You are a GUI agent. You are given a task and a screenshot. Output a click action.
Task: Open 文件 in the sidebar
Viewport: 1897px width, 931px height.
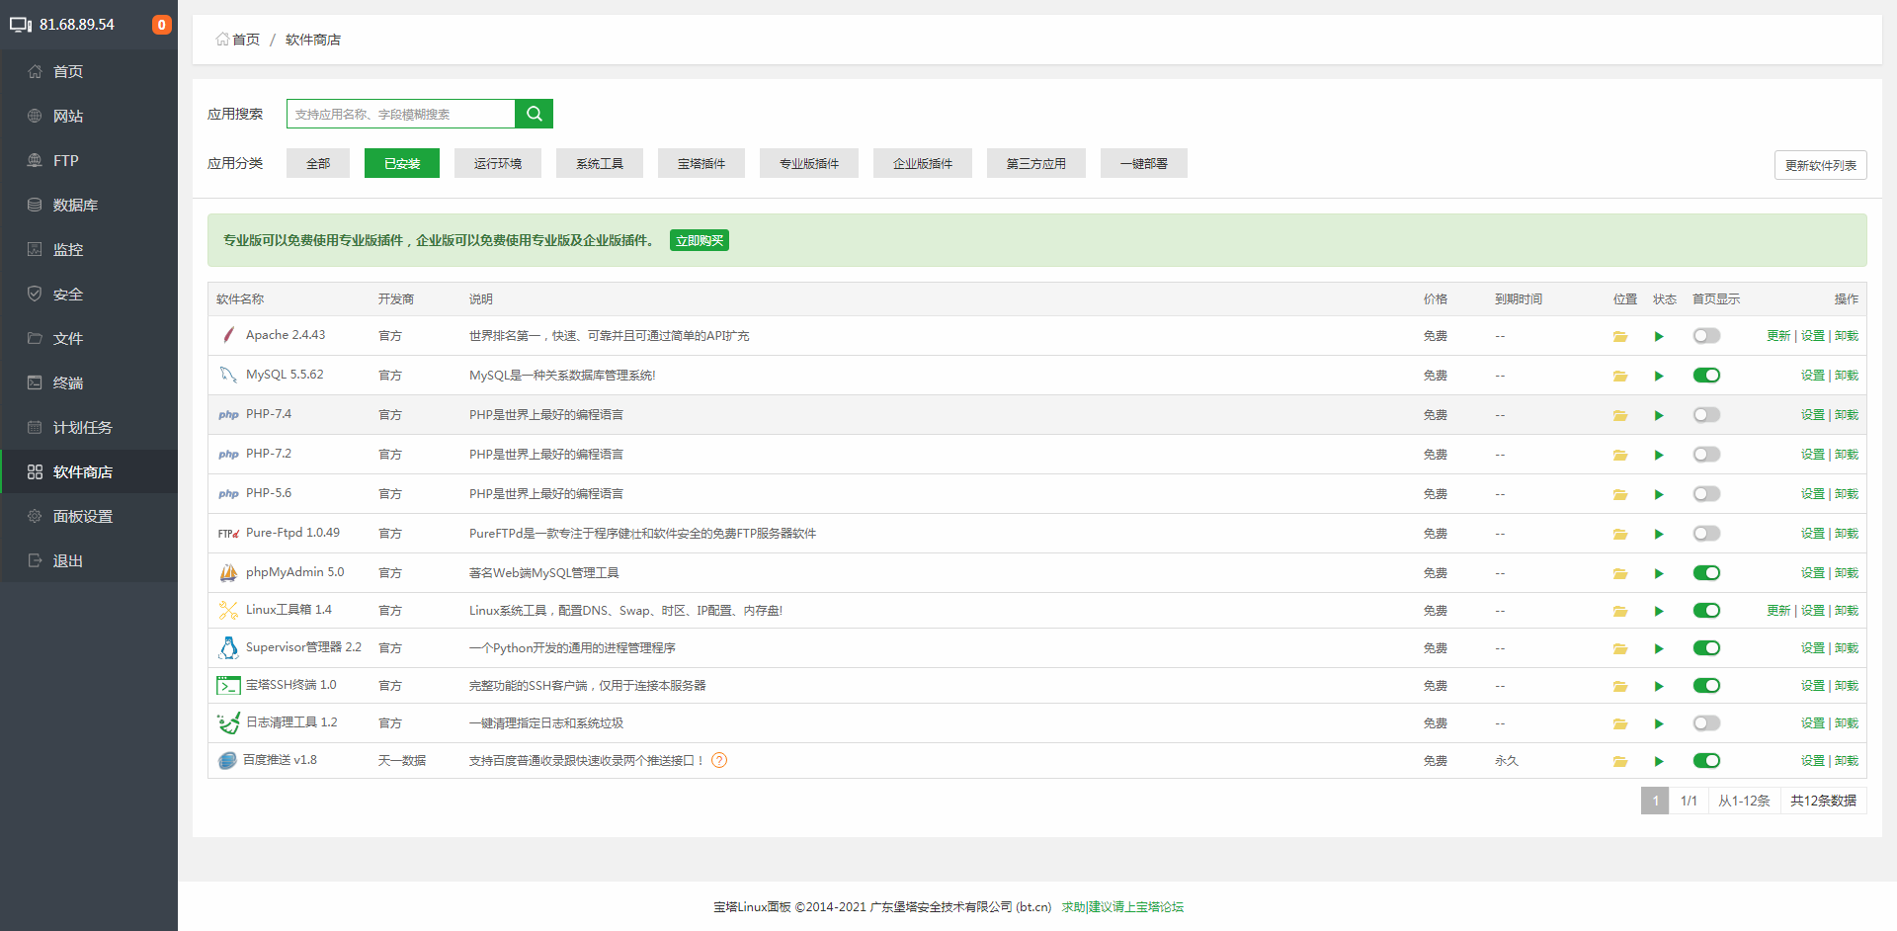click(89, 338)
